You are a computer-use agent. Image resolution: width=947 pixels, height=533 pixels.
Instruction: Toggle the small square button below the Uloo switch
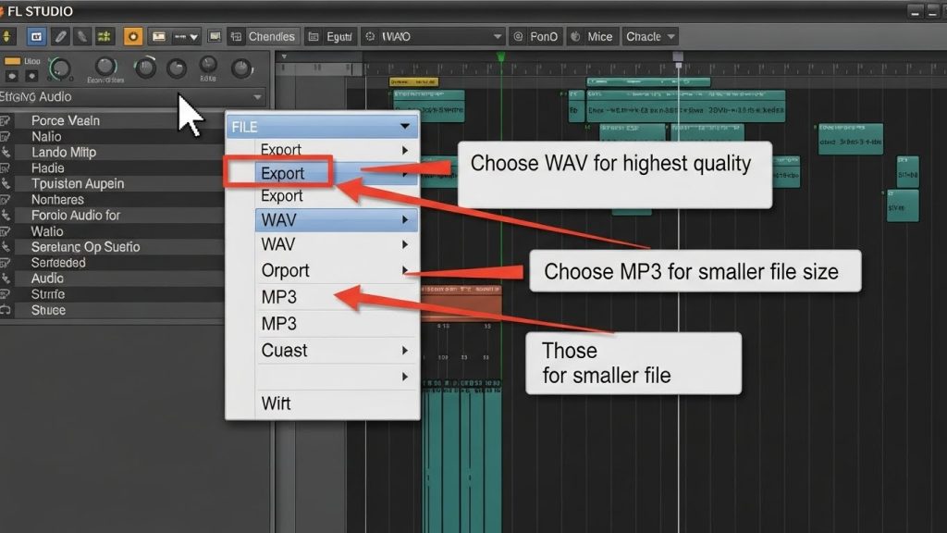(x=10, y=75)
